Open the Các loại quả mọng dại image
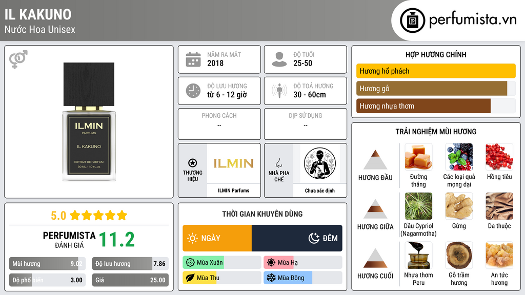The width and height of the screenshot is (525, 295). coord(459,157)
